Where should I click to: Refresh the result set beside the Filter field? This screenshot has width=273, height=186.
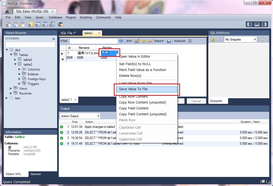pyautogui.click(x=121, y=41)
